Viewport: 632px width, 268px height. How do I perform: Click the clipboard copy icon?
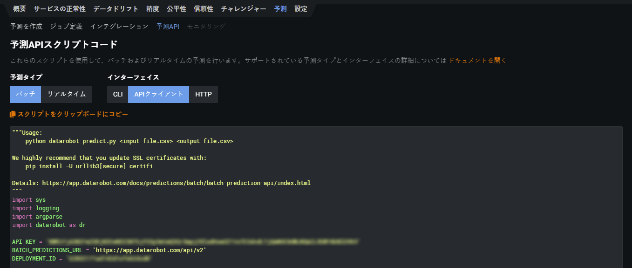coord(13,114)
